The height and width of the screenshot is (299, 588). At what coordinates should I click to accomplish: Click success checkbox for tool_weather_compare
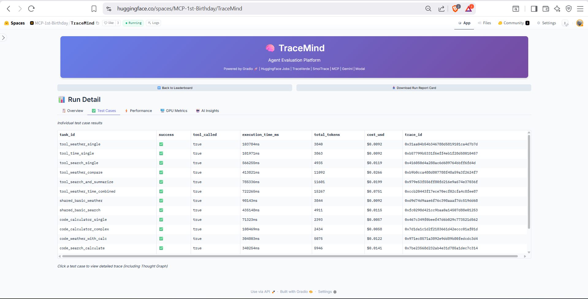point(161,172)
